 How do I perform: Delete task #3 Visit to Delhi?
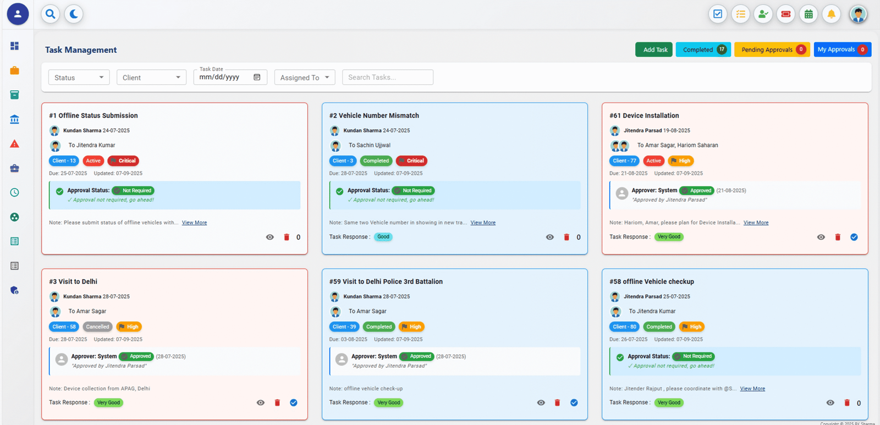277,402
